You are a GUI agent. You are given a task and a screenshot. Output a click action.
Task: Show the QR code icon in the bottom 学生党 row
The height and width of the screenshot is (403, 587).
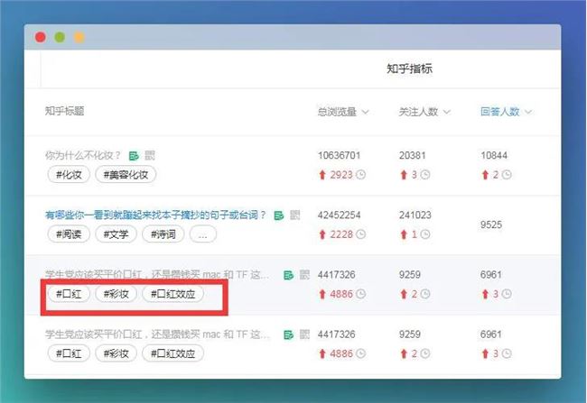point(304,334)
